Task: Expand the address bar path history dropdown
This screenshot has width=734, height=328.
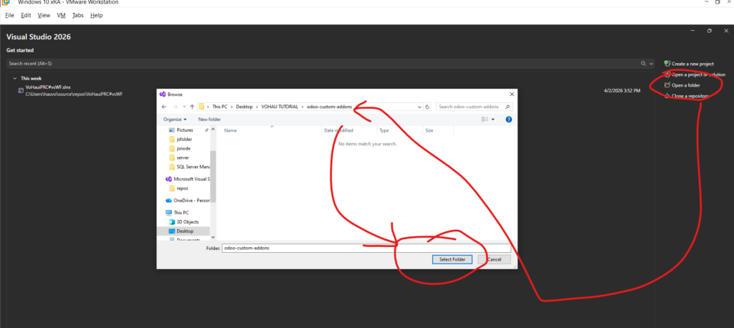Action: pyautogui.click(x=419, y=107)
